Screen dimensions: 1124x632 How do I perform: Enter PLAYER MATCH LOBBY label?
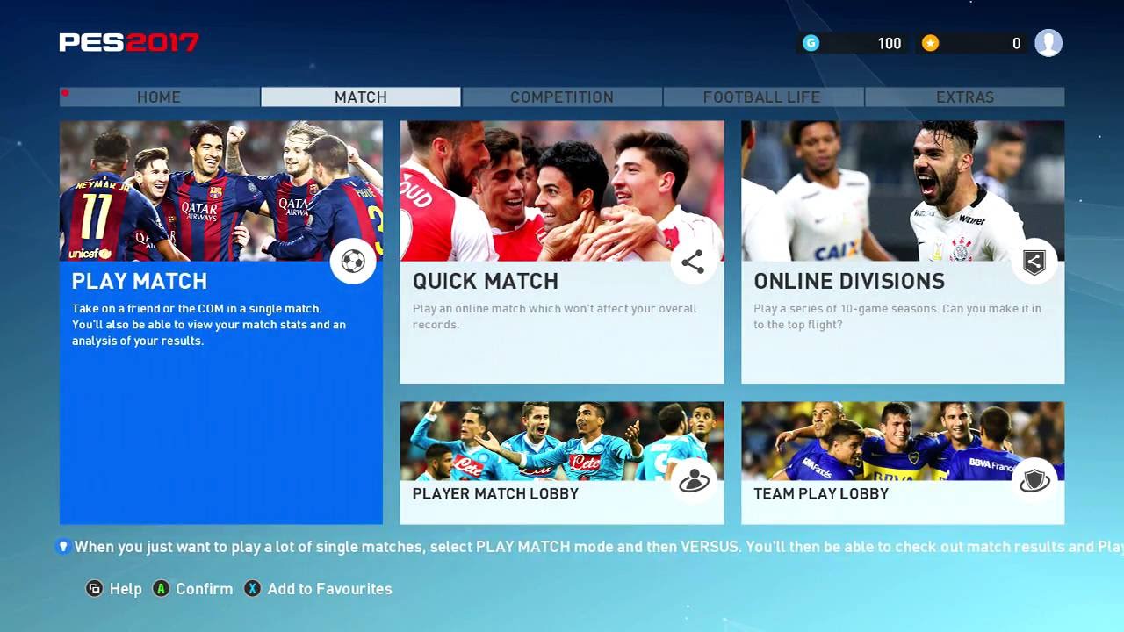(x=495, y=493)
